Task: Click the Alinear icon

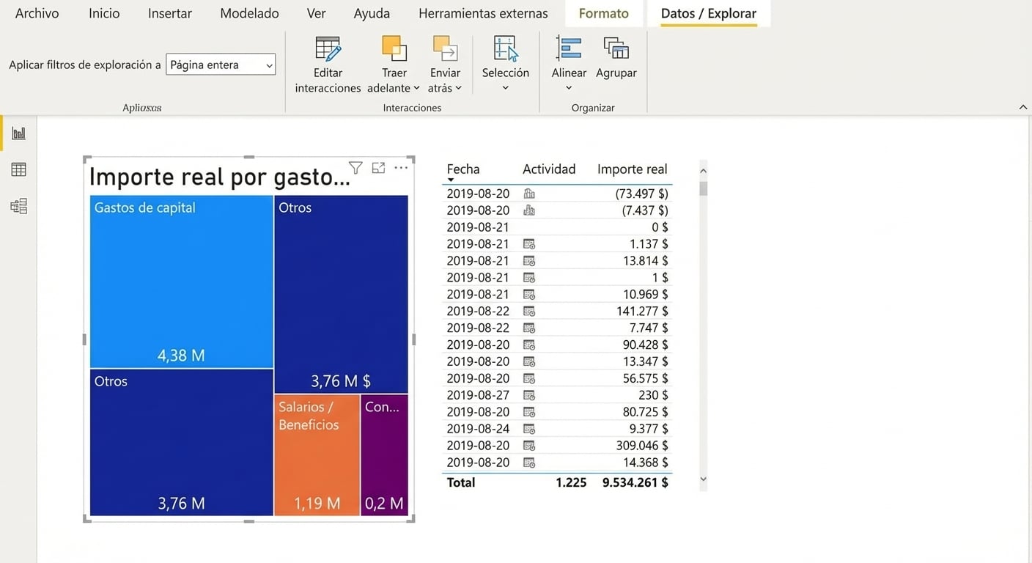Action: coord(569,48)
